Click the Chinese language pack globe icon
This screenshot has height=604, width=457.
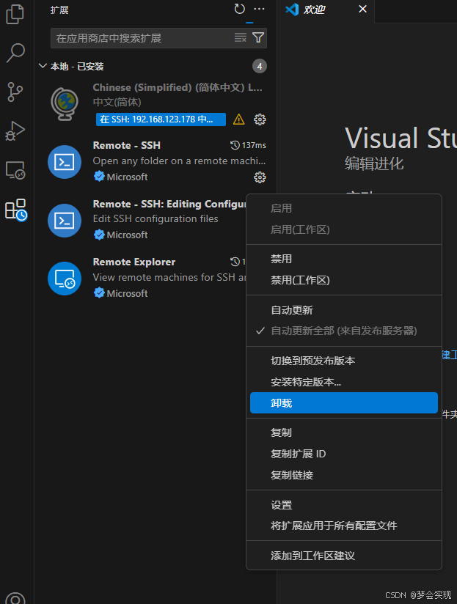pos(65,104)
